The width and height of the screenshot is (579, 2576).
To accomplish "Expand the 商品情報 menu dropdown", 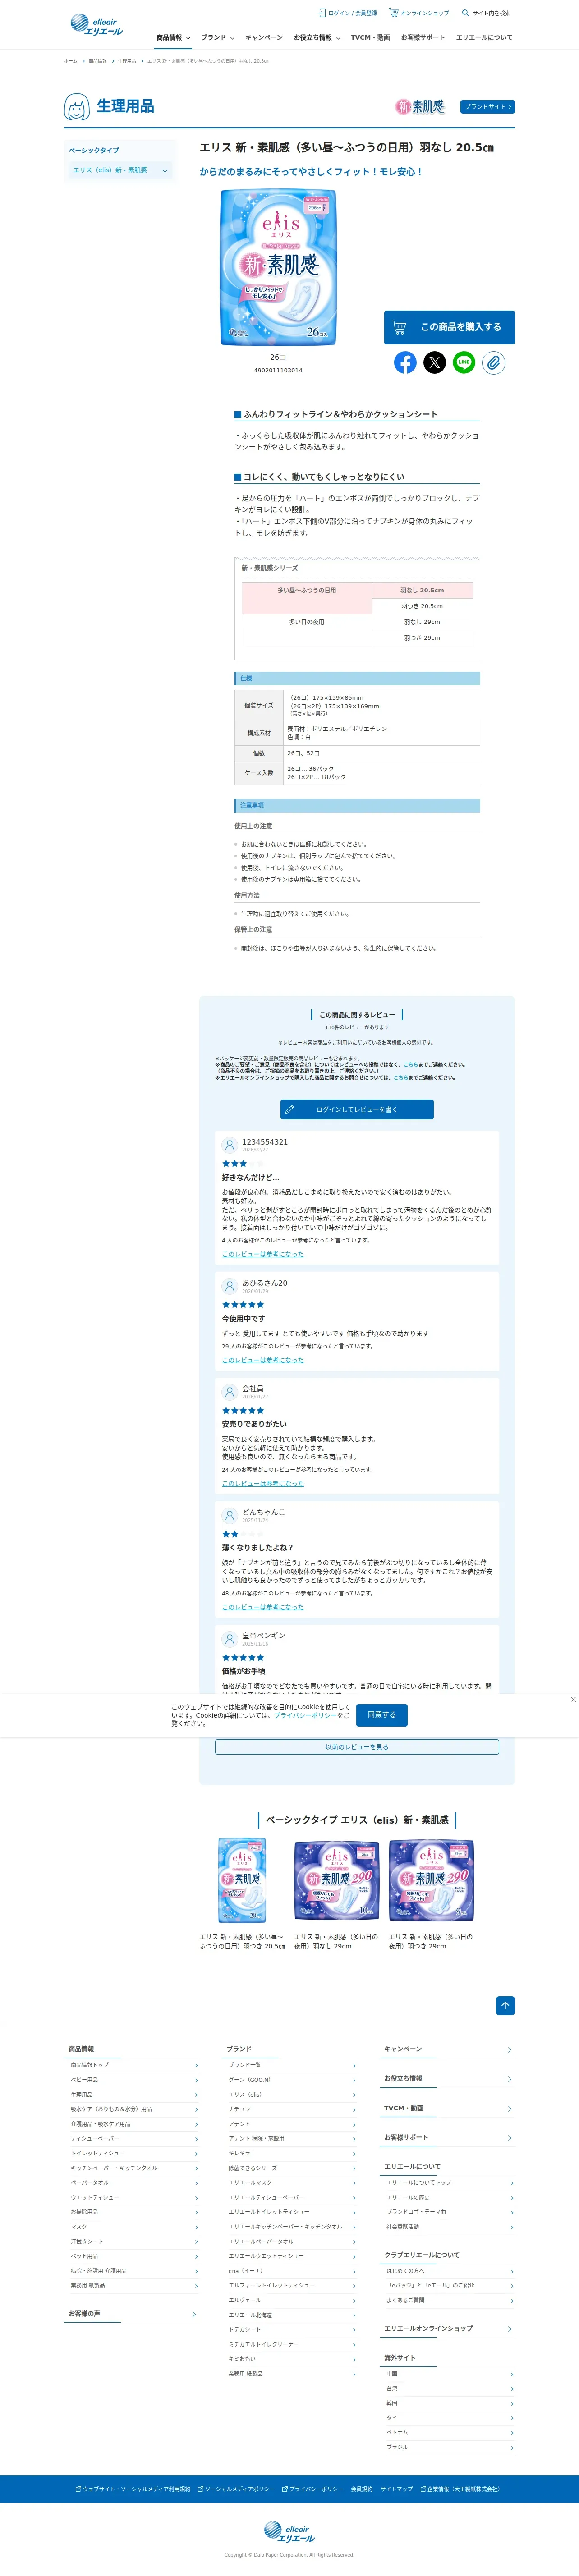I will coord(173,37).
